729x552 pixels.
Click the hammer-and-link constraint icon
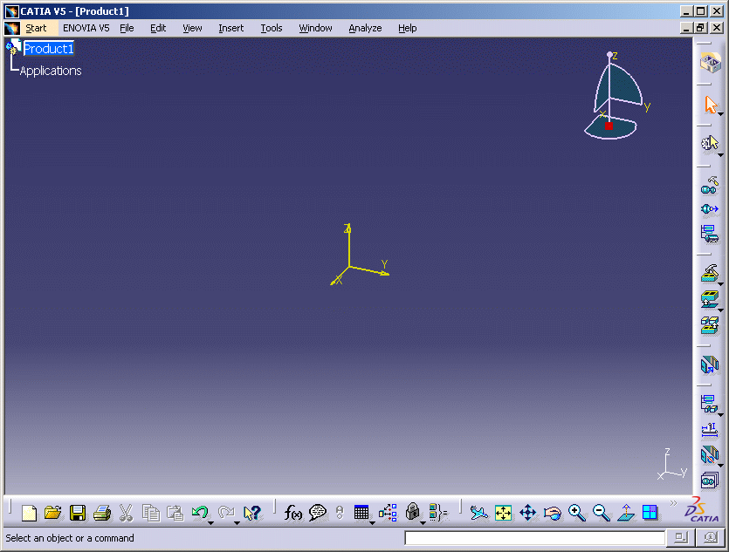tap(710, 185)
